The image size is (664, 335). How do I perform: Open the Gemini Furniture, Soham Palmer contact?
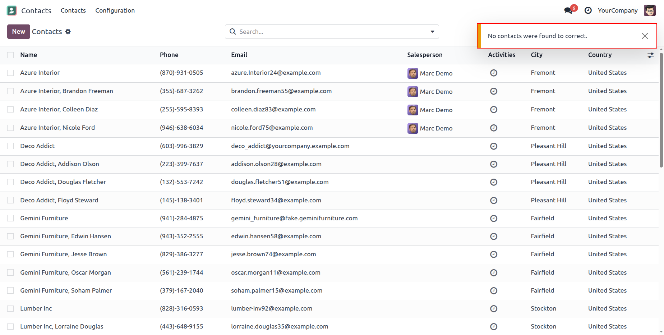click(x=66, y=290)
